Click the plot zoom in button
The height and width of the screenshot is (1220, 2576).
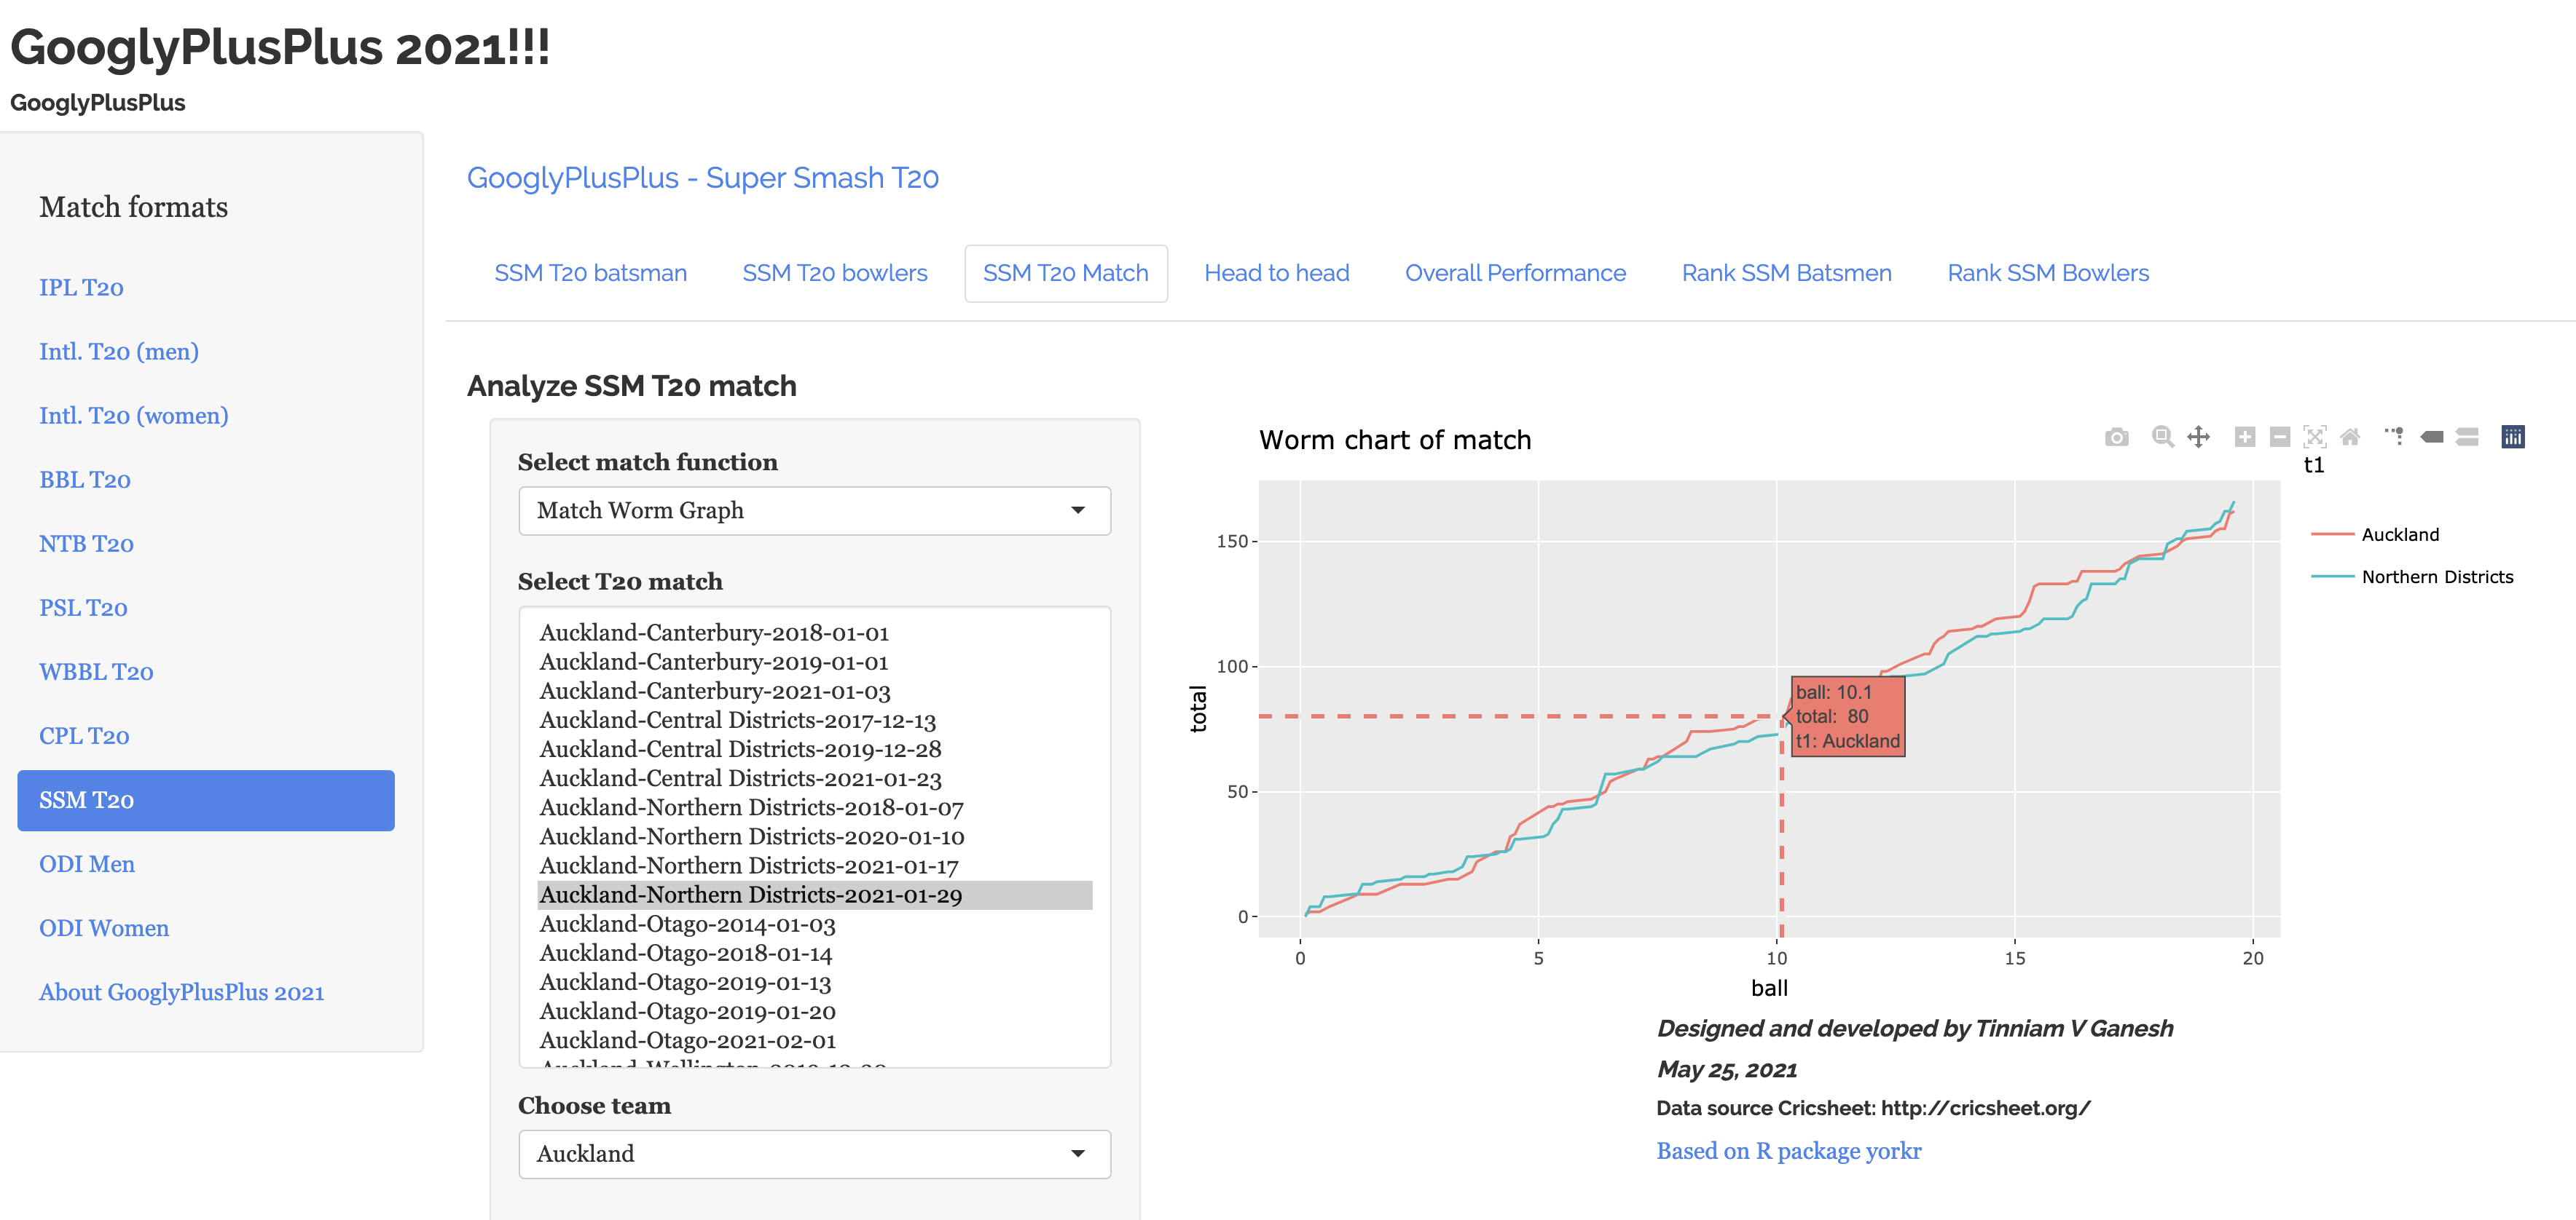coord(2245,437)
